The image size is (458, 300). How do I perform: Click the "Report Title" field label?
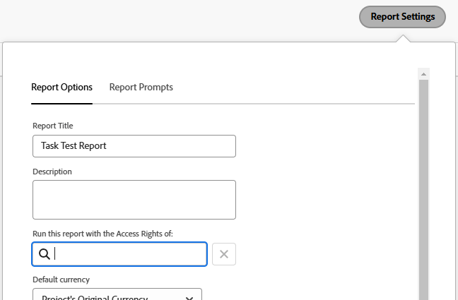[53, 126]
